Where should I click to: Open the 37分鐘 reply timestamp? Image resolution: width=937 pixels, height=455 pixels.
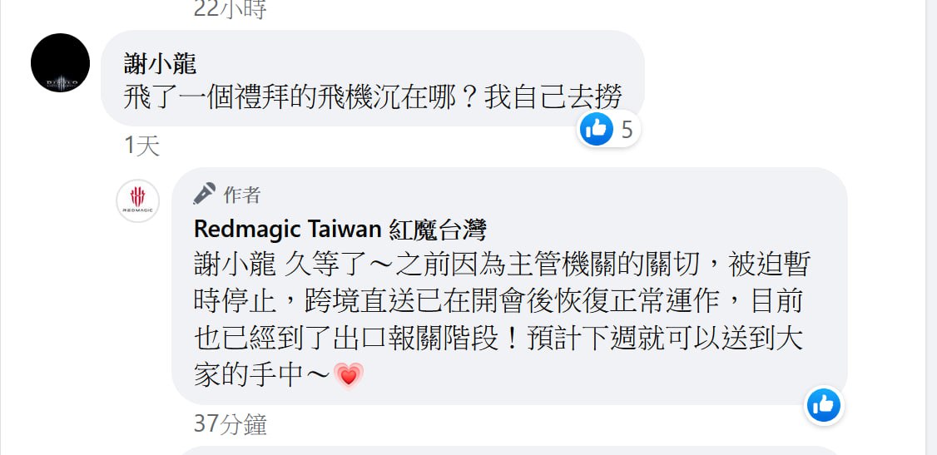pos(230,424)
